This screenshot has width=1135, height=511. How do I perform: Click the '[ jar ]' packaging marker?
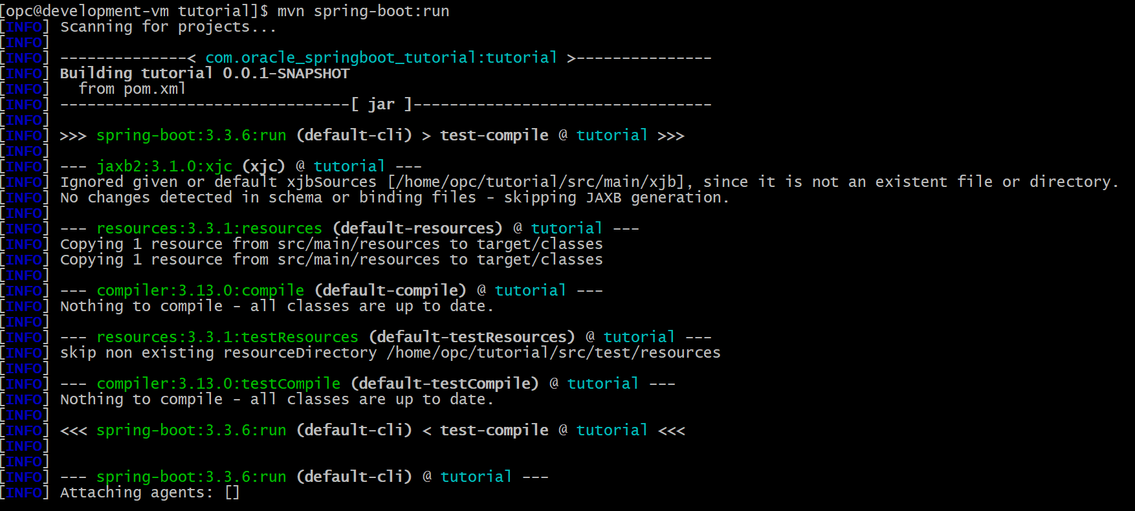(x=381, y=105)
